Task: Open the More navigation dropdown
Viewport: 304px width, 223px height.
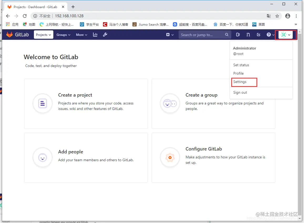Action: tap(81, 35)
